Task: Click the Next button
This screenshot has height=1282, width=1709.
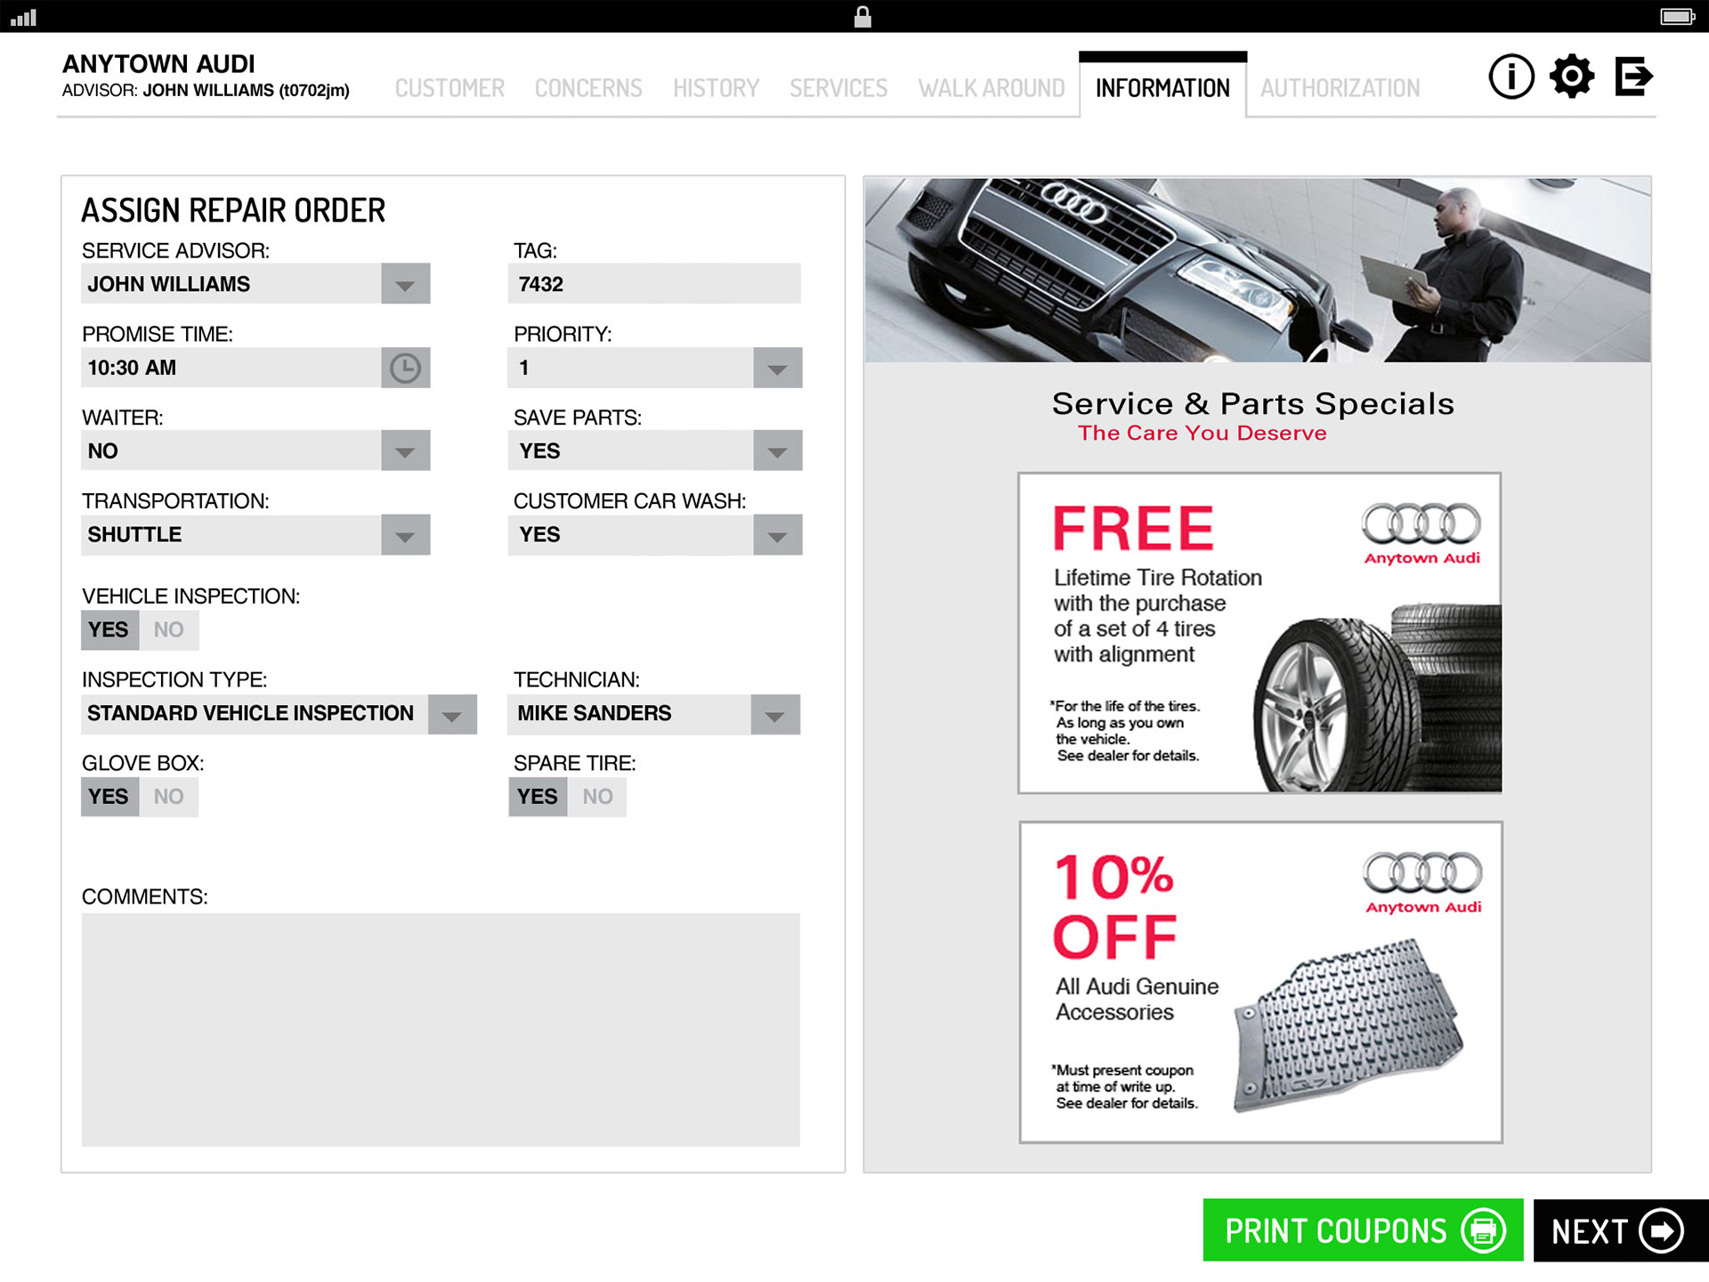Action: coord(1621,1230)
